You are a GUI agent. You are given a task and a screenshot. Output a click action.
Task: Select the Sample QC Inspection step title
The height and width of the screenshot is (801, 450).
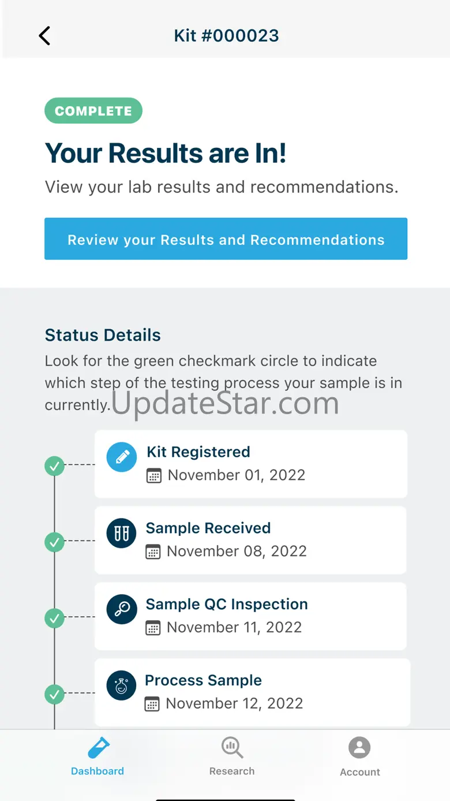click(227, 604)
